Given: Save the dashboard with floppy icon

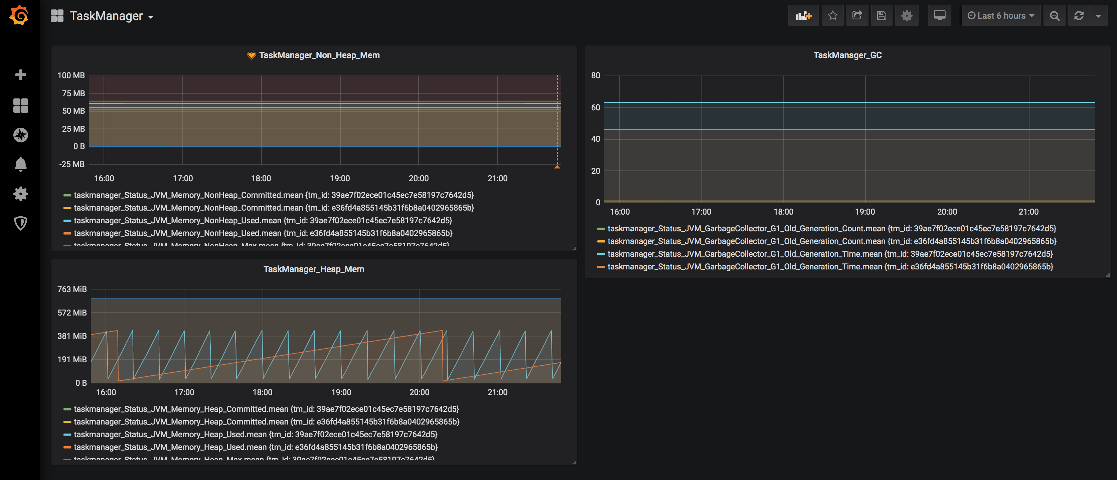Looking at the screenshot, I should point(881,16).
